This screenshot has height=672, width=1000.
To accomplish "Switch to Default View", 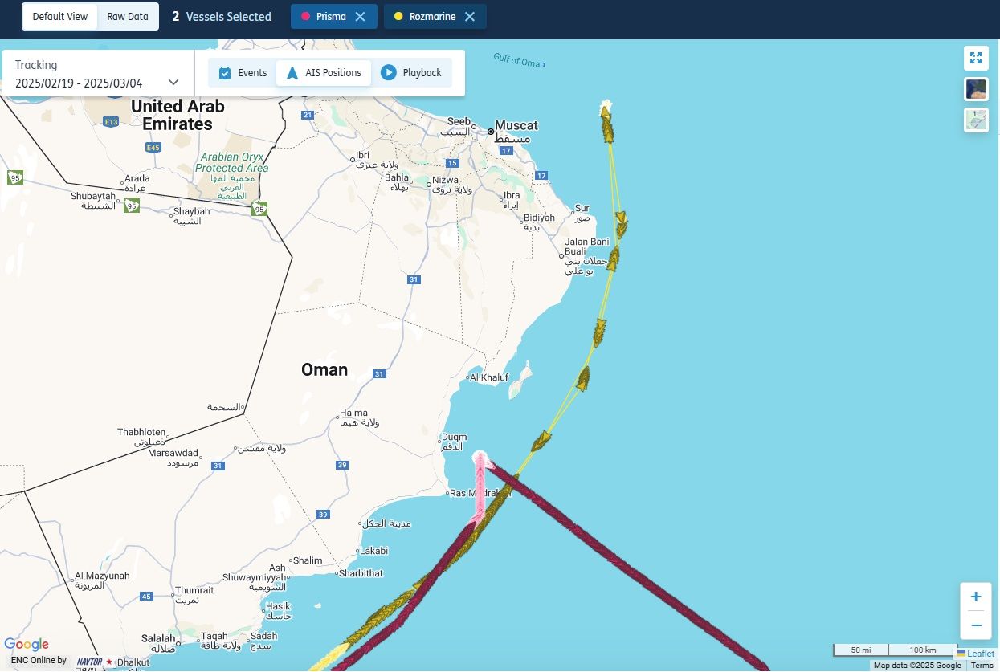I will pos(60,16).
